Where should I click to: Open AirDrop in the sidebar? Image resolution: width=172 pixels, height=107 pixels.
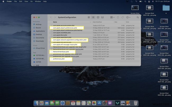(37, 24)
